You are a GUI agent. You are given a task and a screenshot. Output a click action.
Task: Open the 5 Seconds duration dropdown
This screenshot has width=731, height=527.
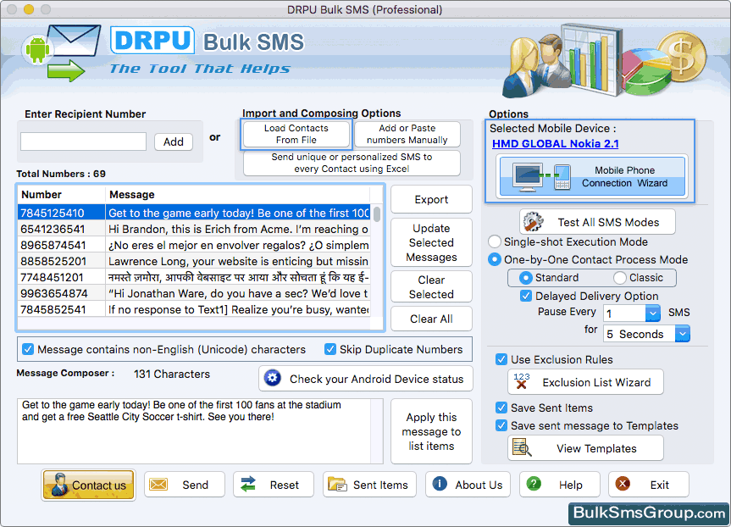[683, 334]
